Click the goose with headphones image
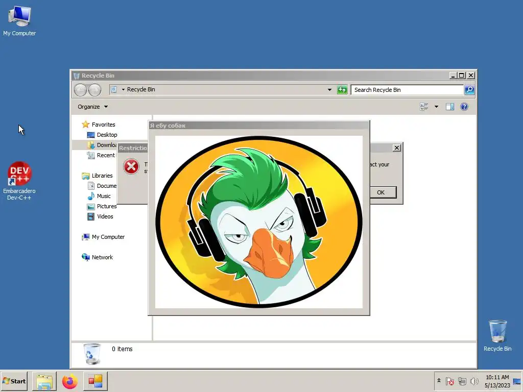The height and width of the screenshot is (392, 523). tap(259, 222)
